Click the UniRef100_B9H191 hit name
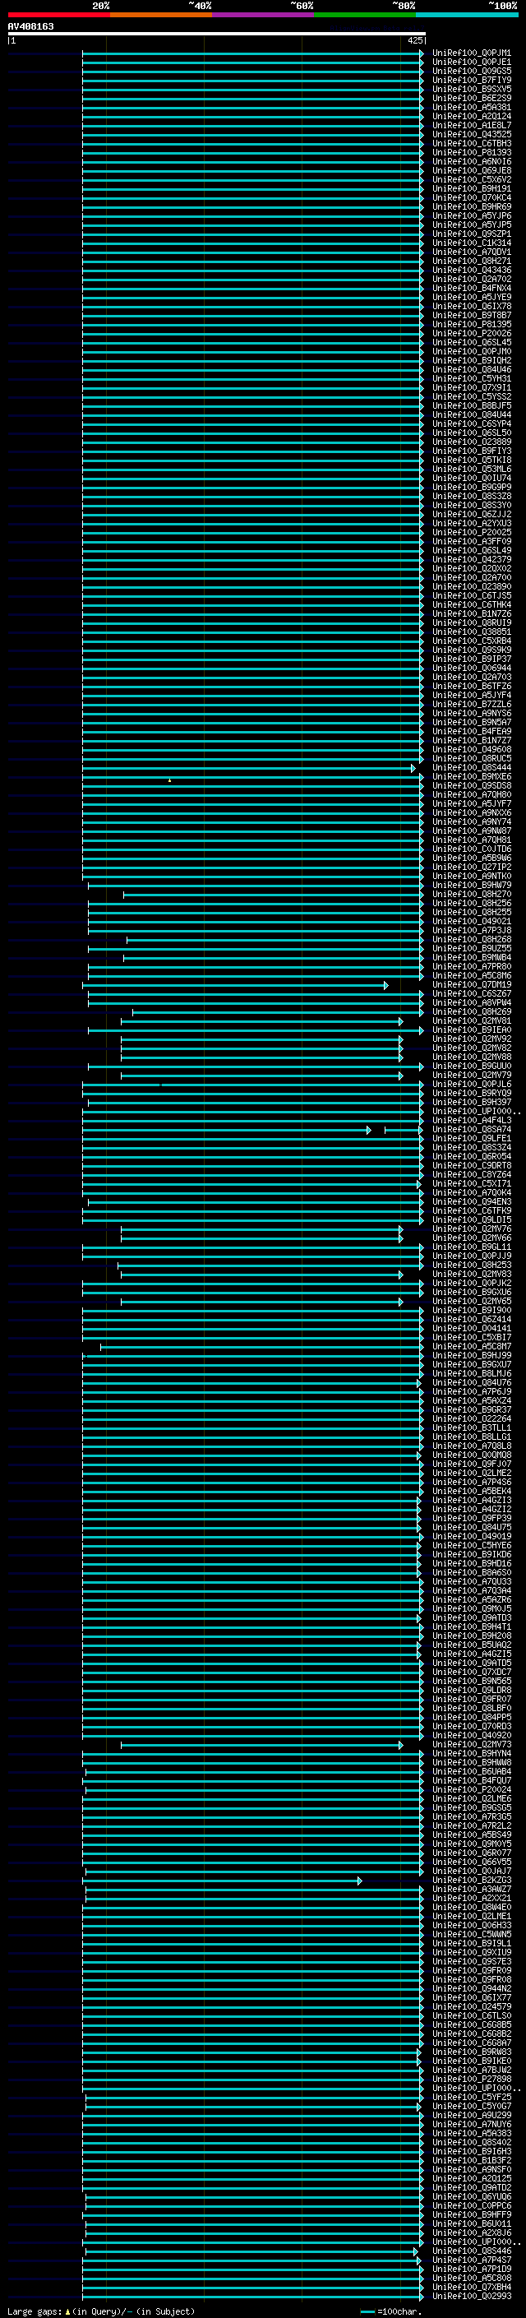526x2318 pixels. point(472,188)
